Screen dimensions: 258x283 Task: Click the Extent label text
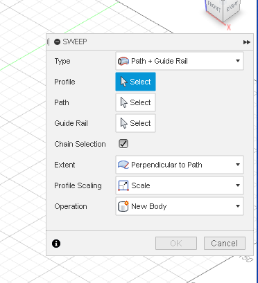click(x=64, y=165)
